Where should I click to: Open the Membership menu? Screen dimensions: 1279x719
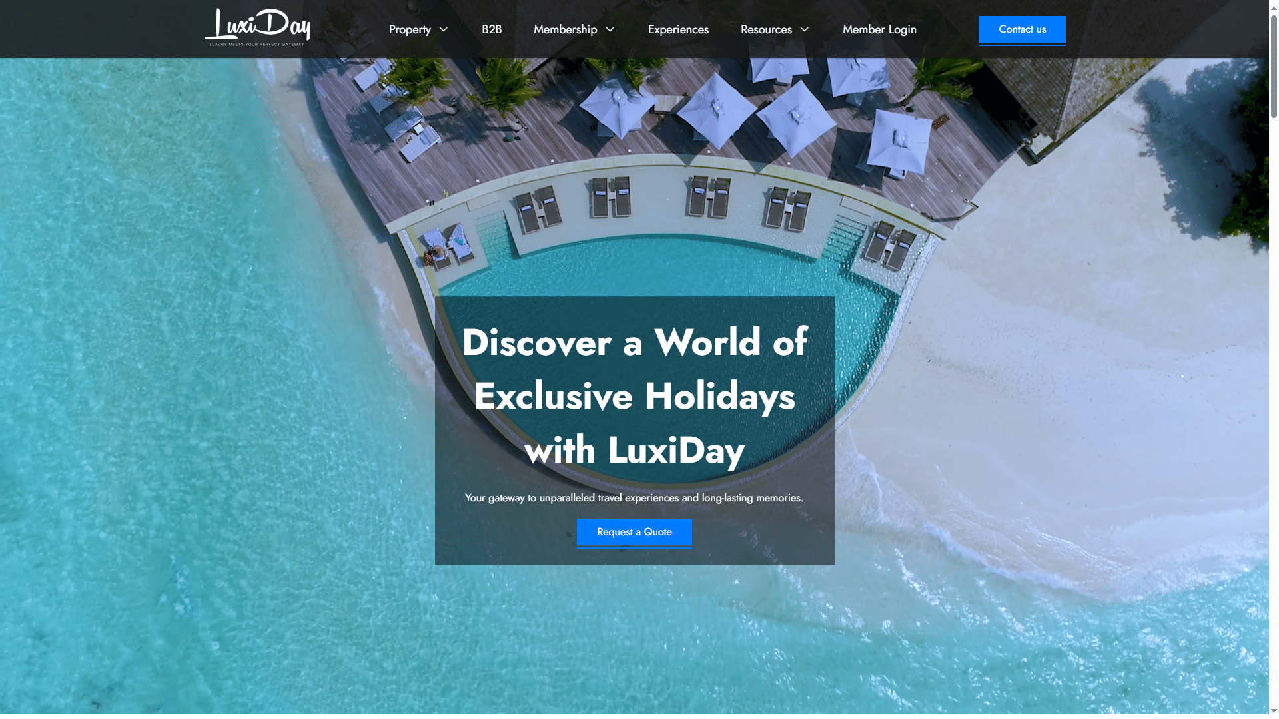click(565, 29)
